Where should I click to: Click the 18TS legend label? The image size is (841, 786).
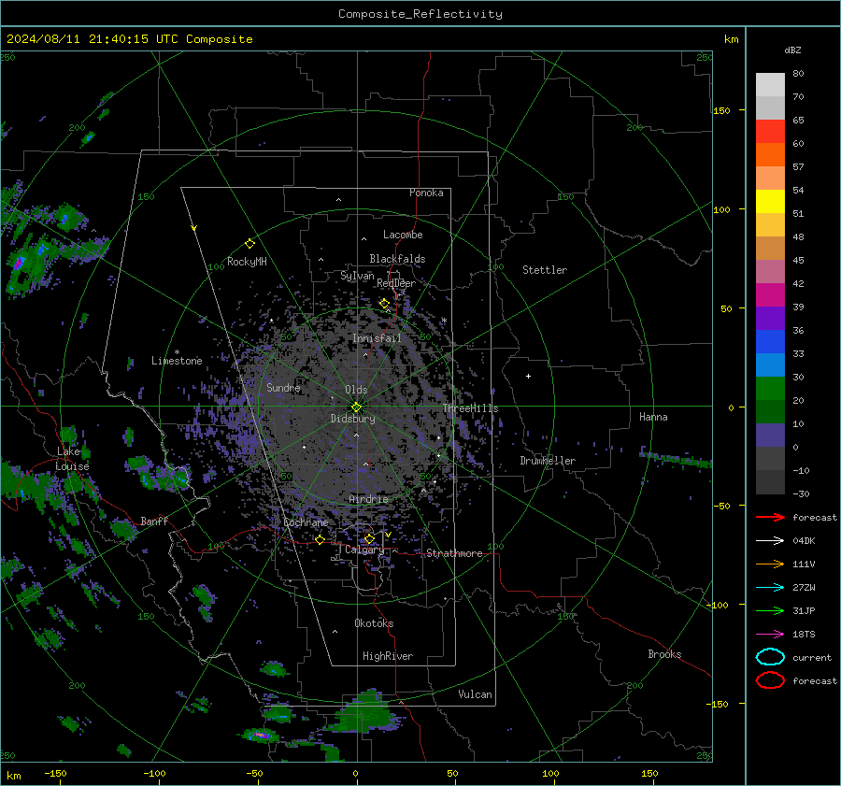(x=804, y=635)
